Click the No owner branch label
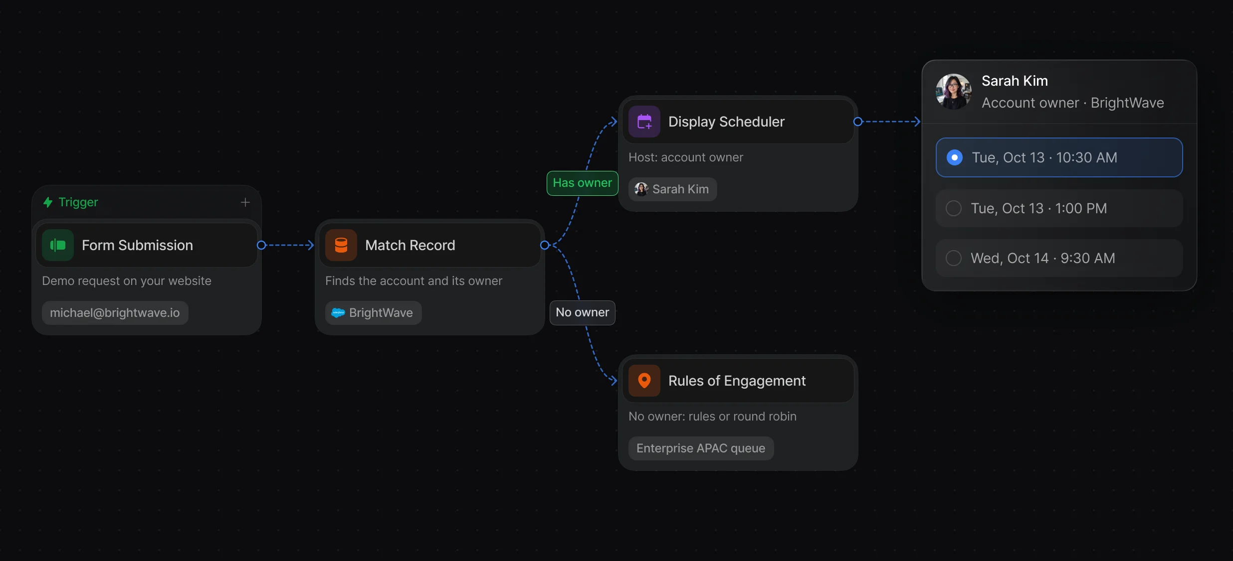The image size is (1233, 561). click(583, 313)
